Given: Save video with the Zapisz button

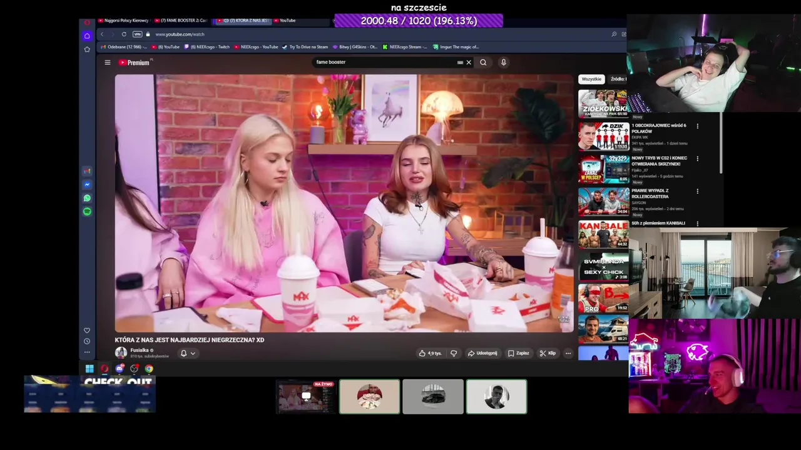Looking at the screenshot, I should [519, 353].
